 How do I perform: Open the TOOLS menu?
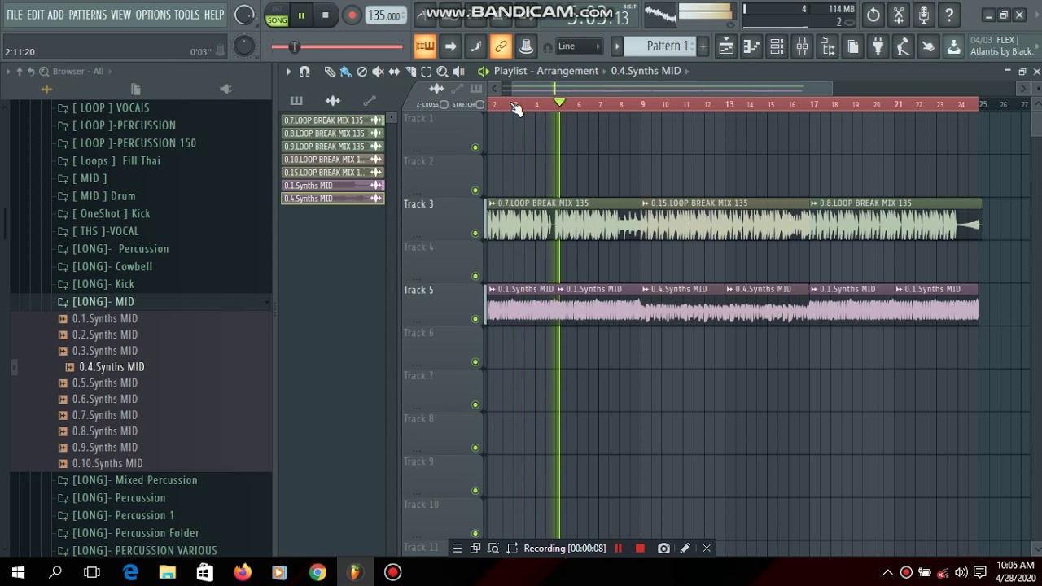pyautogui.click(x=186, y=15)
